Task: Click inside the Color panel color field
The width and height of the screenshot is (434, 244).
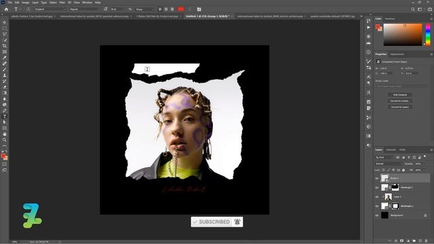Action: pyautogui.click(x=403, y=35)
